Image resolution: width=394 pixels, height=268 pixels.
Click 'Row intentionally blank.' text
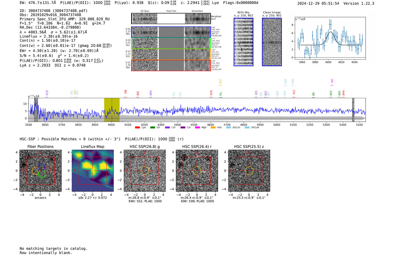click(x=46, y=253)
